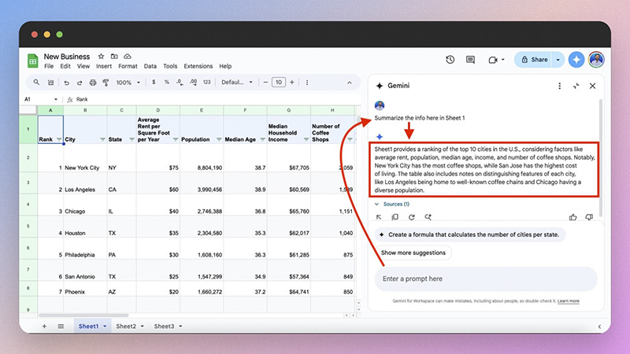Click the Share button
The image size is (630, 354).
[x=535, y=60]
